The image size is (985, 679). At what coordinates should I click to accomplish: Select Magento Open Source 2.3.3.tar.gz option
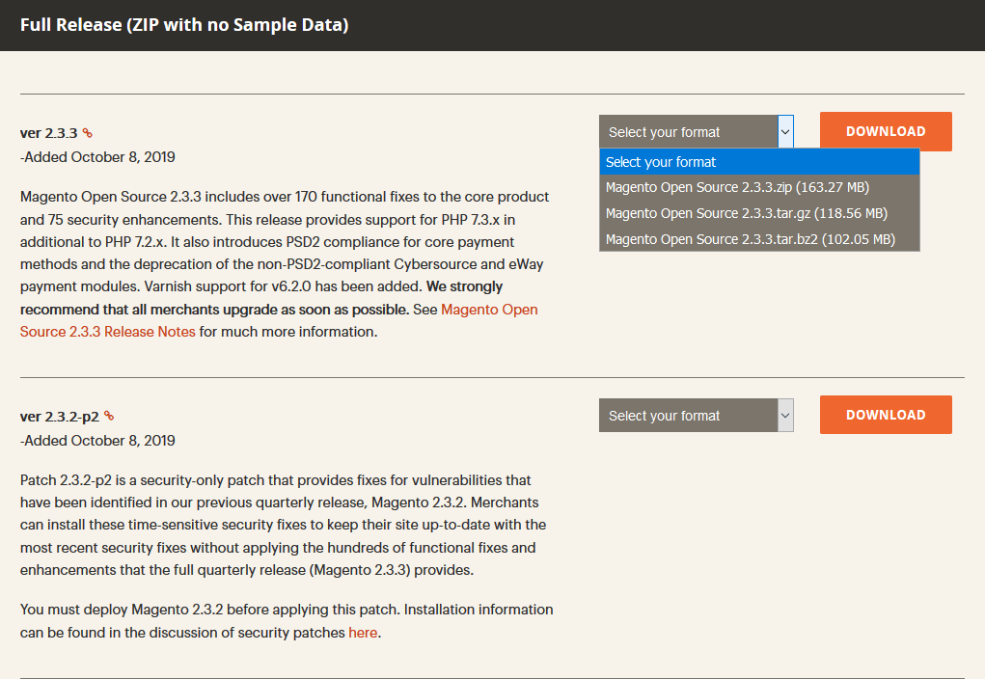coord(759,213)
